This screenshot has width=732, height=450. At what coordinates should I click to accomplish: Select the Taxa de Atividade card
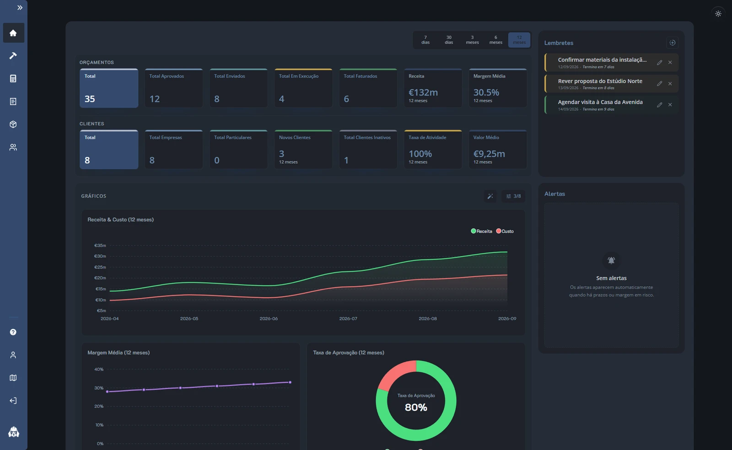pyautogui.click(x=433, y=150)
